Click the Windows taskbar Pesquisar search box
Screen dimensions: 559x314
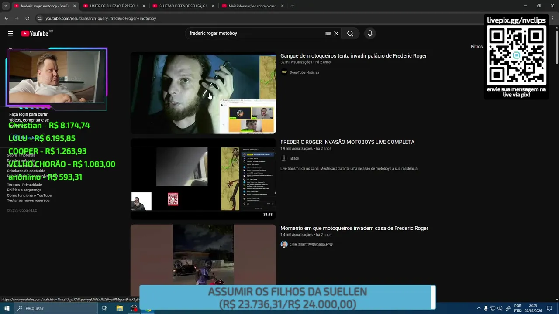(x=55, y=308)
